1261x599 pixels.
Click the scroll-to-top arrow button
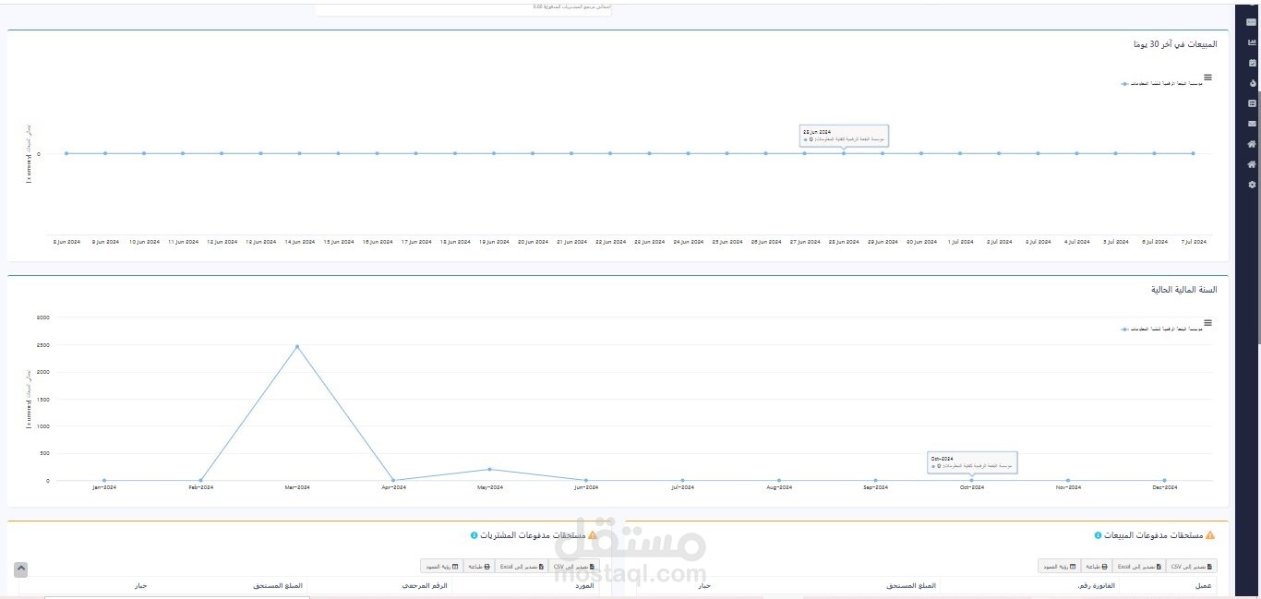pyautogui.click(x=21, y=569)
